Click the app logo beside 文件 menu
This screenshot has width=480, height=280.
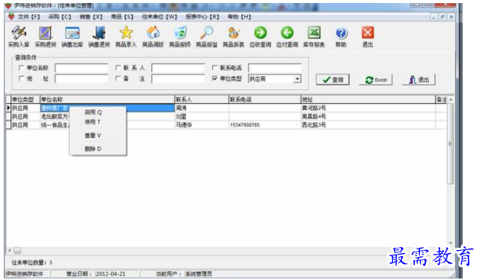[x=11, y=16]
